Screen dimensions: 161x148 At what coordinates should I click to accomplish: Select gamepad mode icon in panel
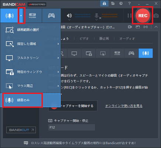(131, 53)
